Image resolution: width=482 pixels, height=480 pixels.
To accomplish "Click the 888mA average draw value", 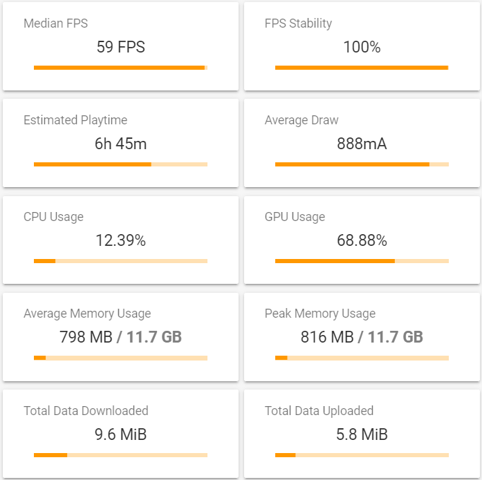I will click(362, 144).
